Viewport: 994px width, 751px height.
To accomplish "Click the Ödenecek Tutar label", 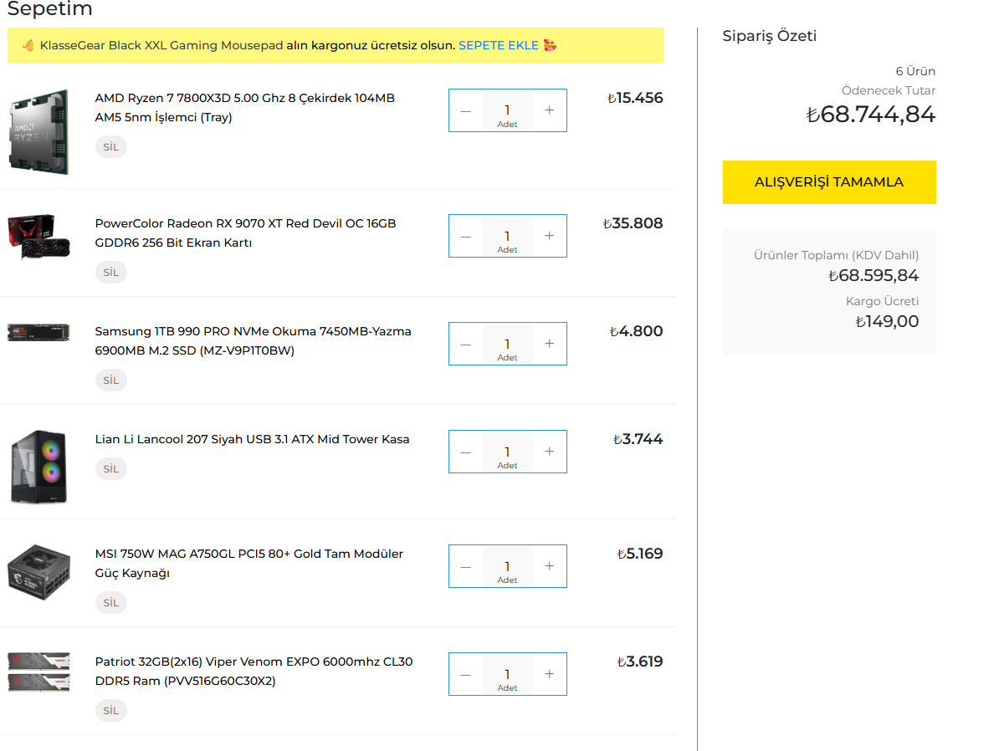I will (x=888, y=90).
